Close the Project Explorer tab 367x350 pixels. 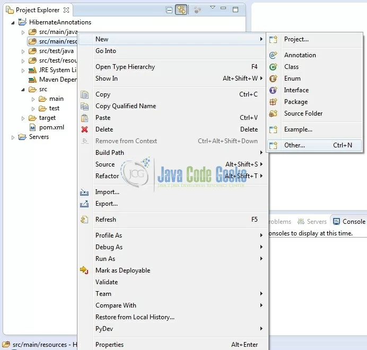[66, 10]
